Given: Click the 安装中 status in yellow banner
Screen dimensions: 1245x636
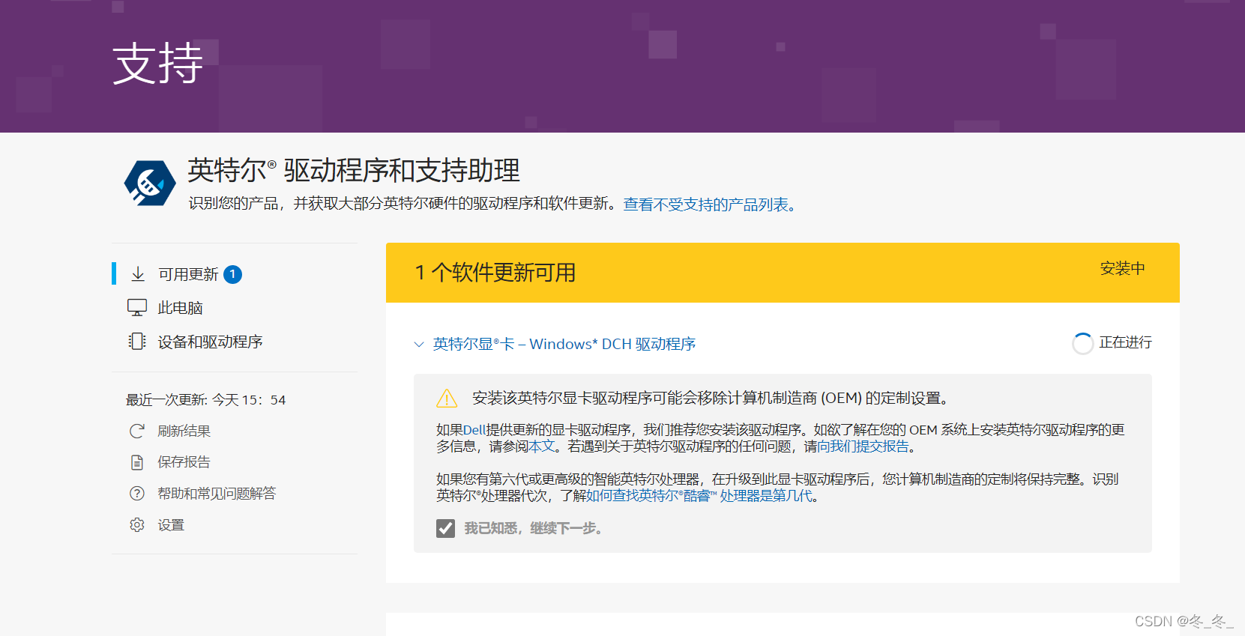Looking at the screenshot, I should coord(1122,268).
